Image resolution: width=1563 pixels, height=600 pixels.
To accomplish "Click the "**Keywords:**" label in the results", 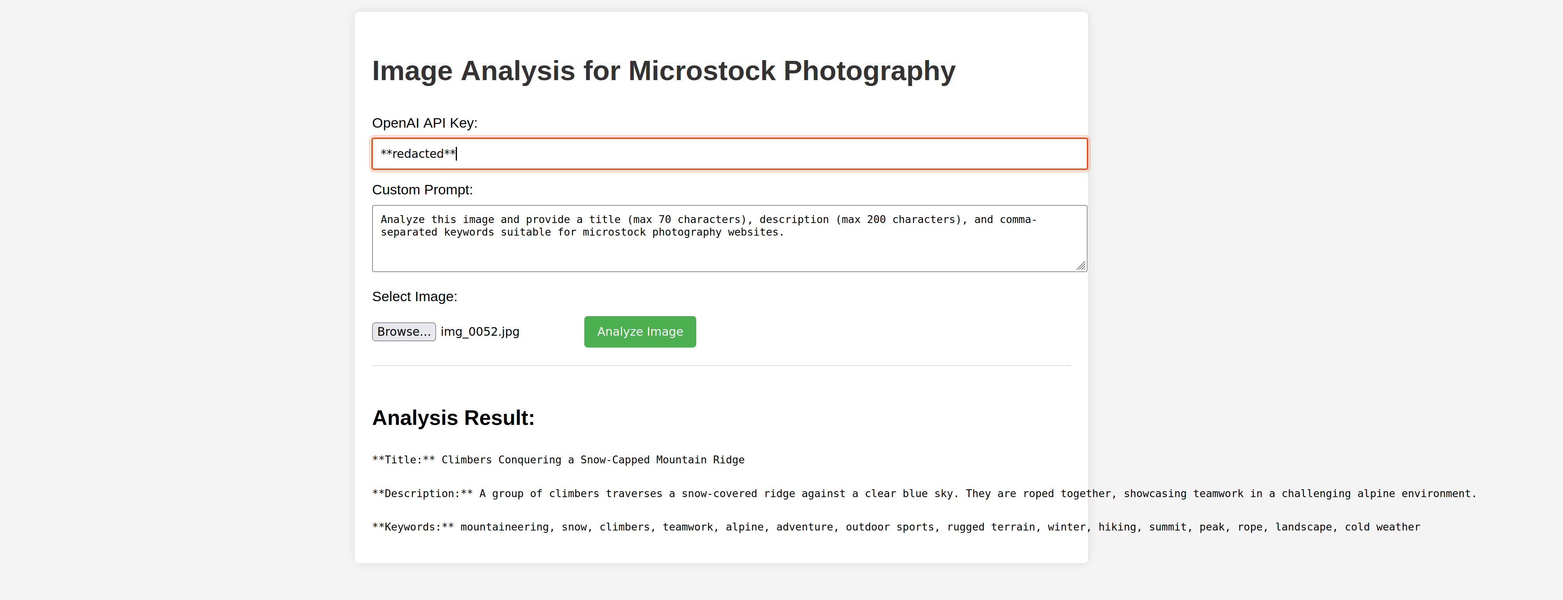I will click(413, 527).
